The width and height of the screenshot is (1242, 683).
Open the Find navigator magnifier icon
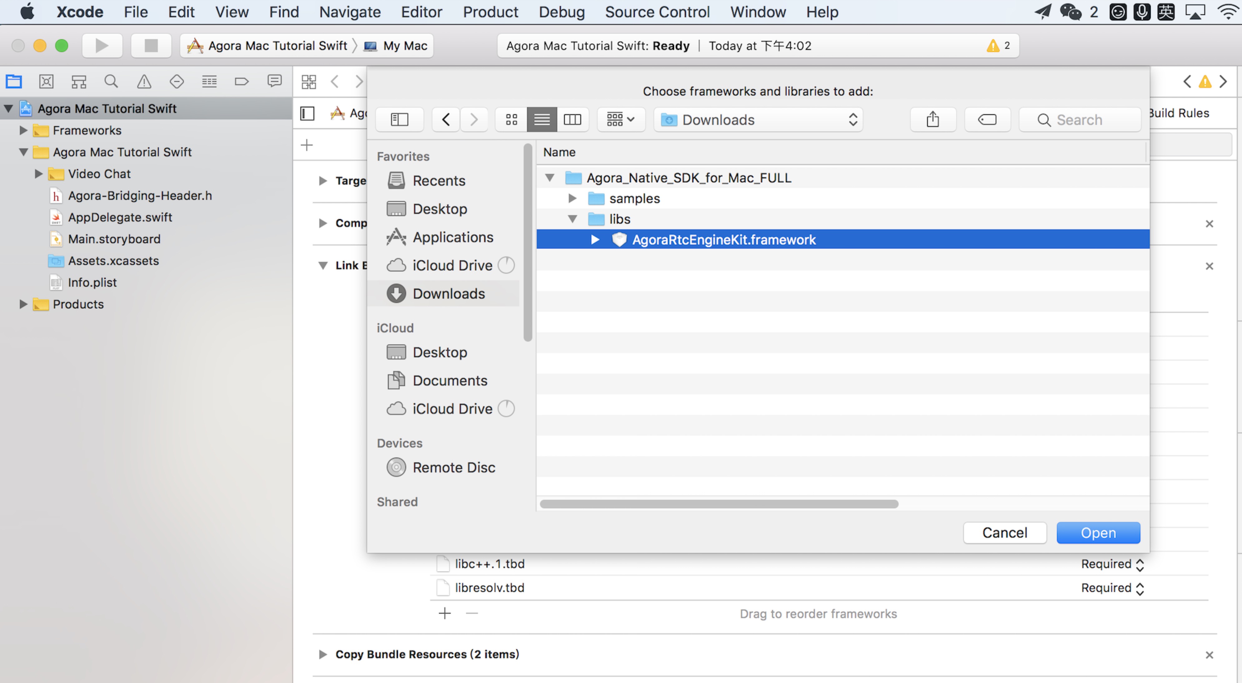click(x=112, y=81)
